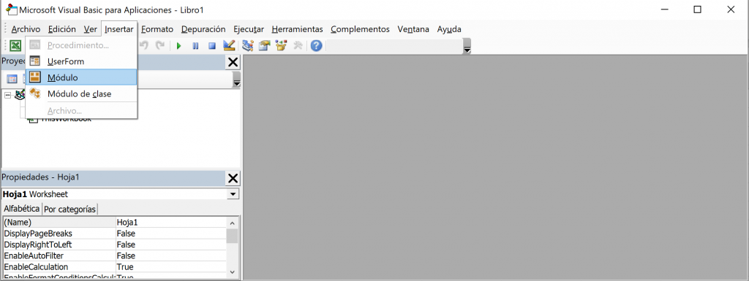This screenshot has height=281, width=749.
Task: Open the Archivo menu
Action: tap(26, 29)
